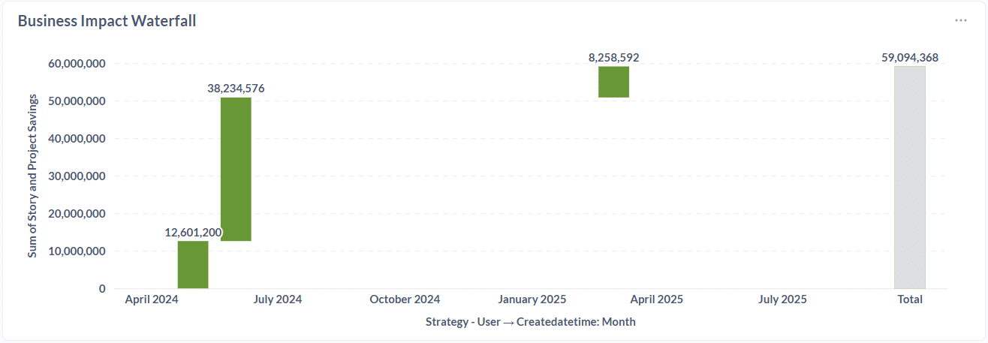Click the Total x-axis label

point(910,299)
